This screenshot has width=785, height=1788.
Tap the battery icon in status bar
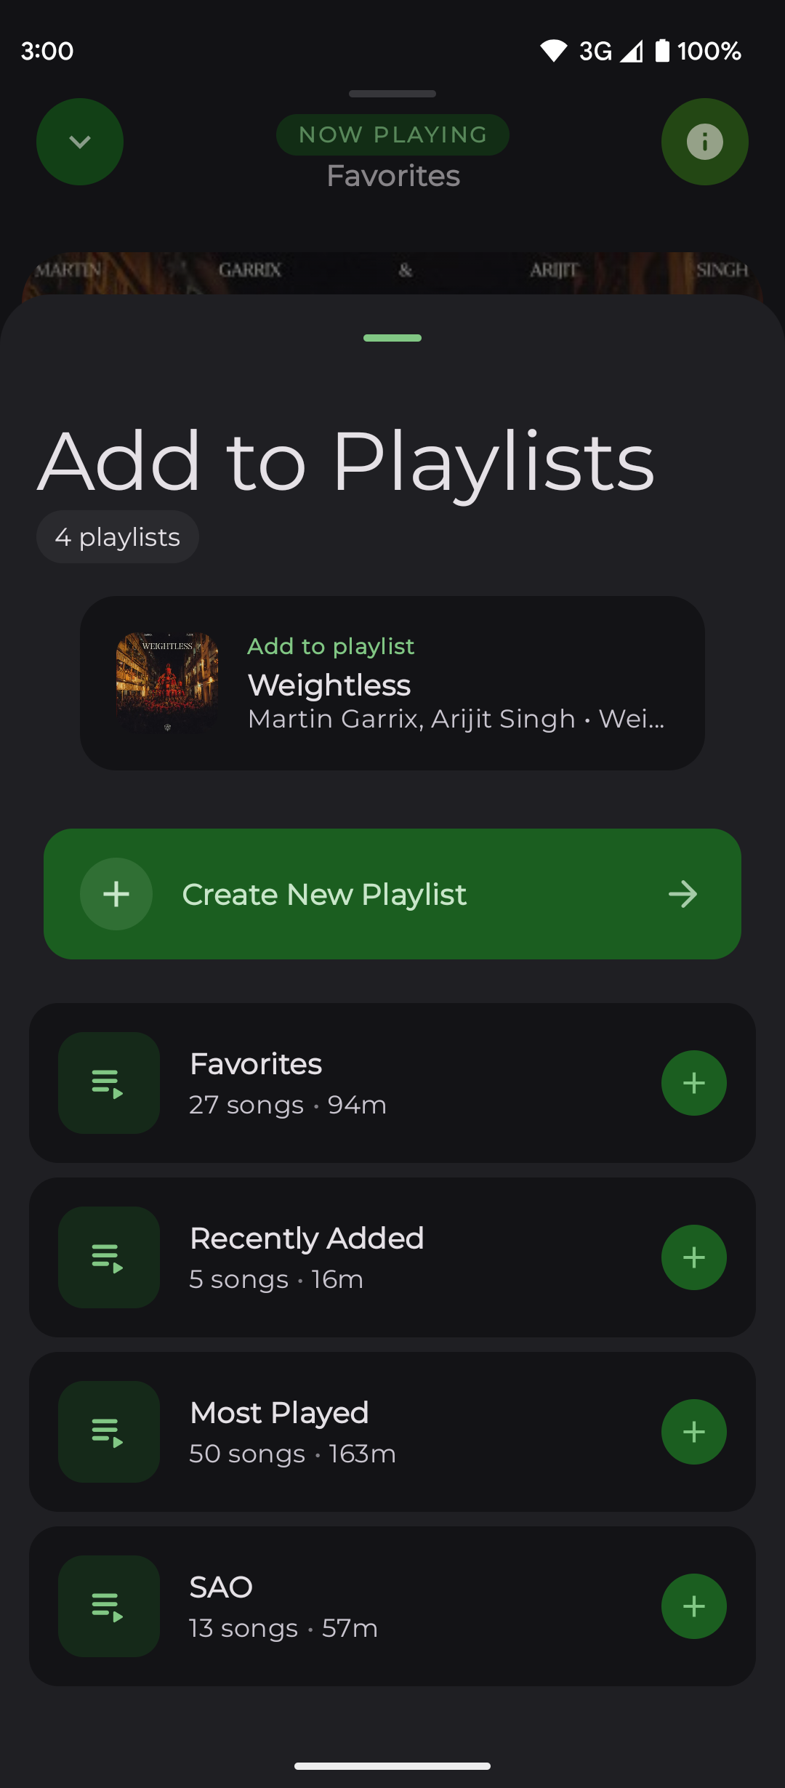[662, 51]
